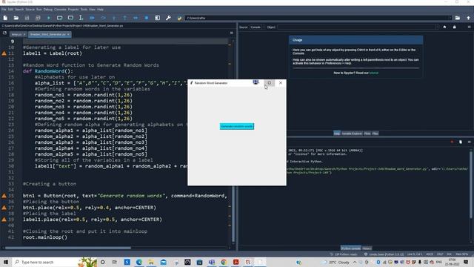
Task: Click the Generate random words button
Action: (237, 126)
